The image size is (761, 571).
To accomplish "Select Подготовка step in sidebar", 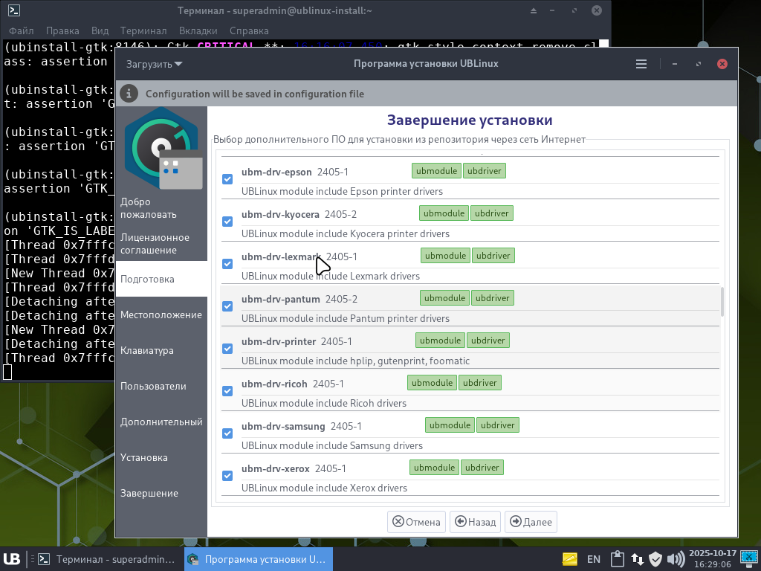I will [x=161, y=280].
